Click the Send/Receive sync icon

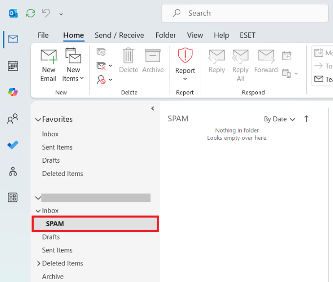(x=31, y=13)
